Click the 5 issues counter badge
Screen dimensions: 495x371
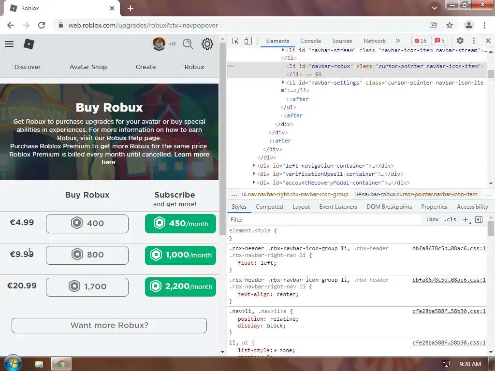tap(440, 41)
